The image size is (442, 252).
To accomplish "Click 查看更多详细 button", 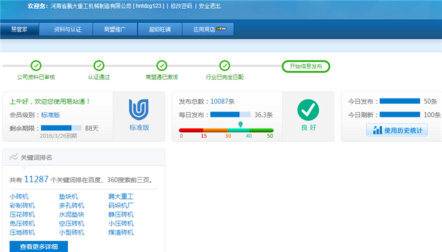I will click(39, 247).
